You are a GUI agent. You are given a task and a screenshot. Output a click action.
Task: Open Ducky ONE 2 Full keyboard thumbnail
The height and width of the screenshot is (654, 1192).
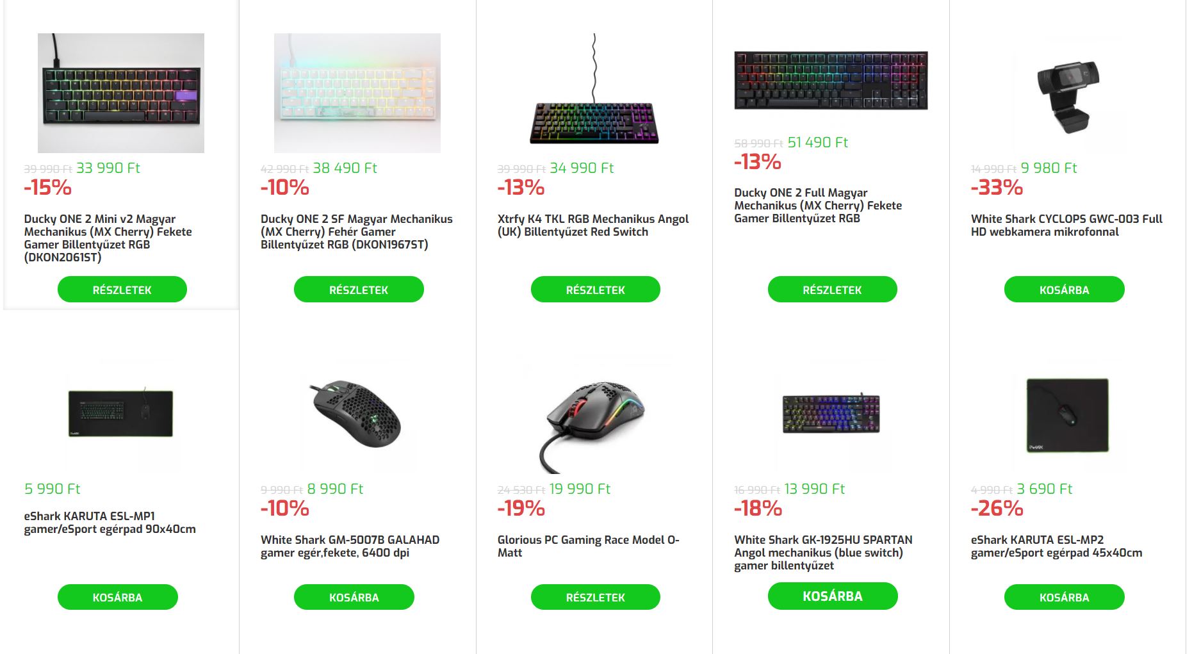coord(831,80)
